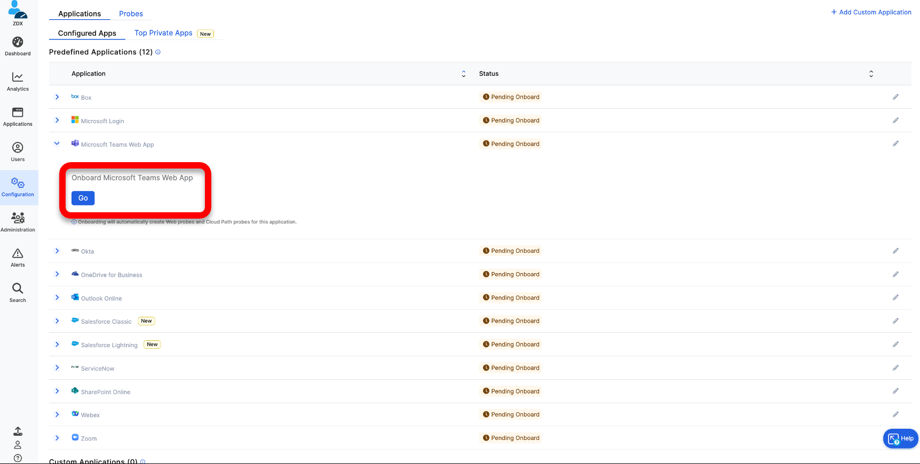Expand the ServiceNow row

click(x=57, y=368)
